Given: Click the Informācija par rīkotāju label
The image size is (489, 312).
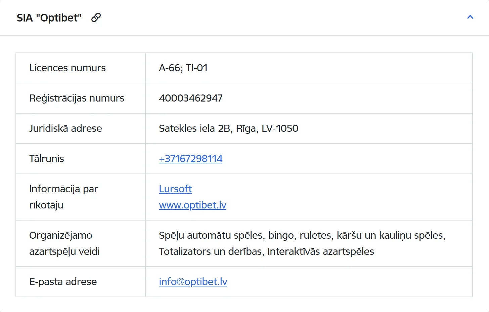Looking at the screenshot, I should [x=63, y=197].
